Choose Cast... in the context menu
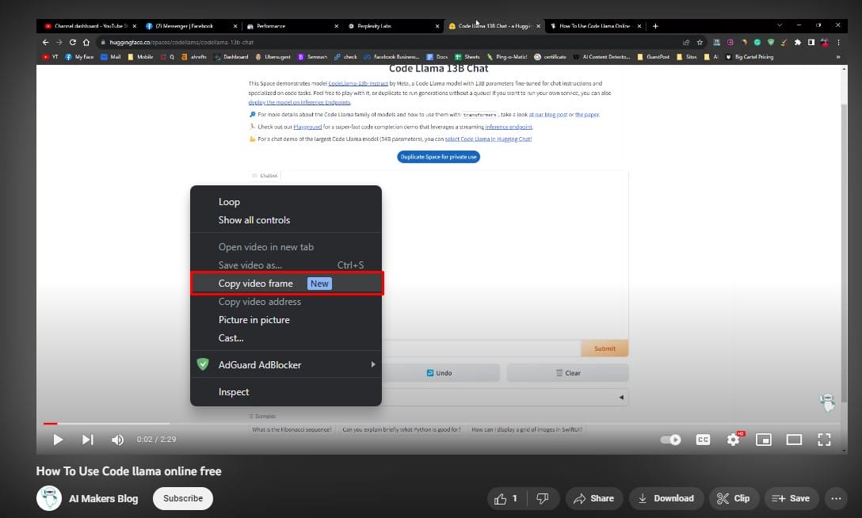The height and width of the screenshot is (518, 862). coord(286,338)
